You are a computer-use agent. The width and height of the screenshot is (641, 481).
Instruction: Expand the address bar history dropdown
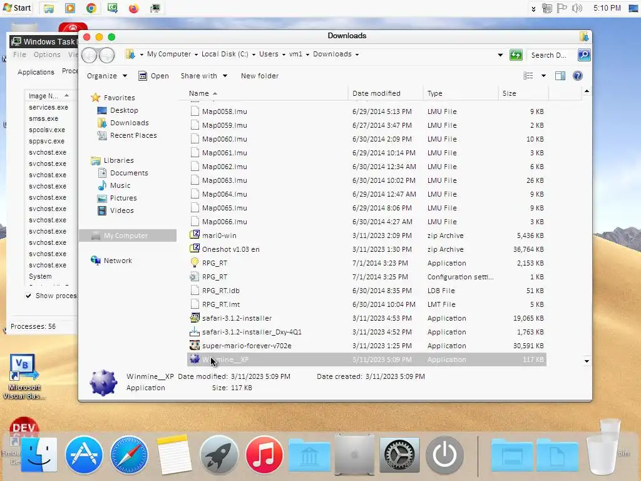(x=500, y=55)
